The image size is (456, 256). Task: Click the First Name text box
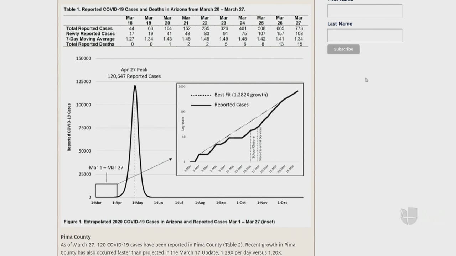click(x=364, y=11)
